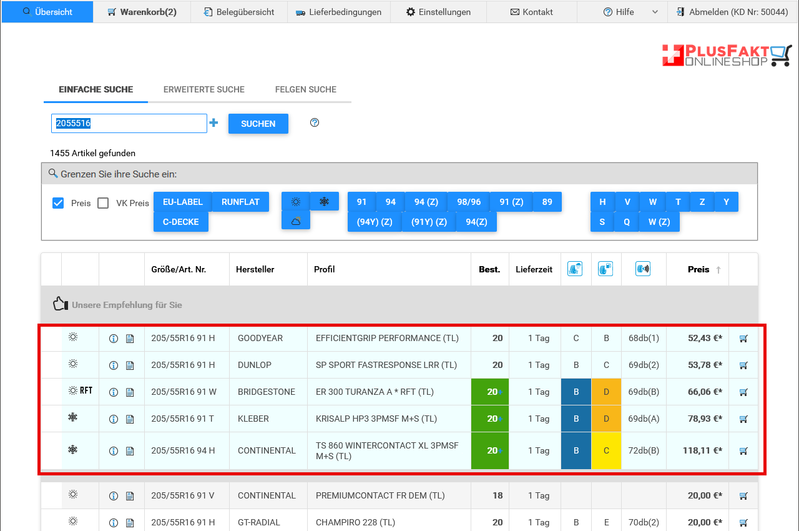
Task: Add KLEBER Krisalp HP3 to cart
Action: 743,419
